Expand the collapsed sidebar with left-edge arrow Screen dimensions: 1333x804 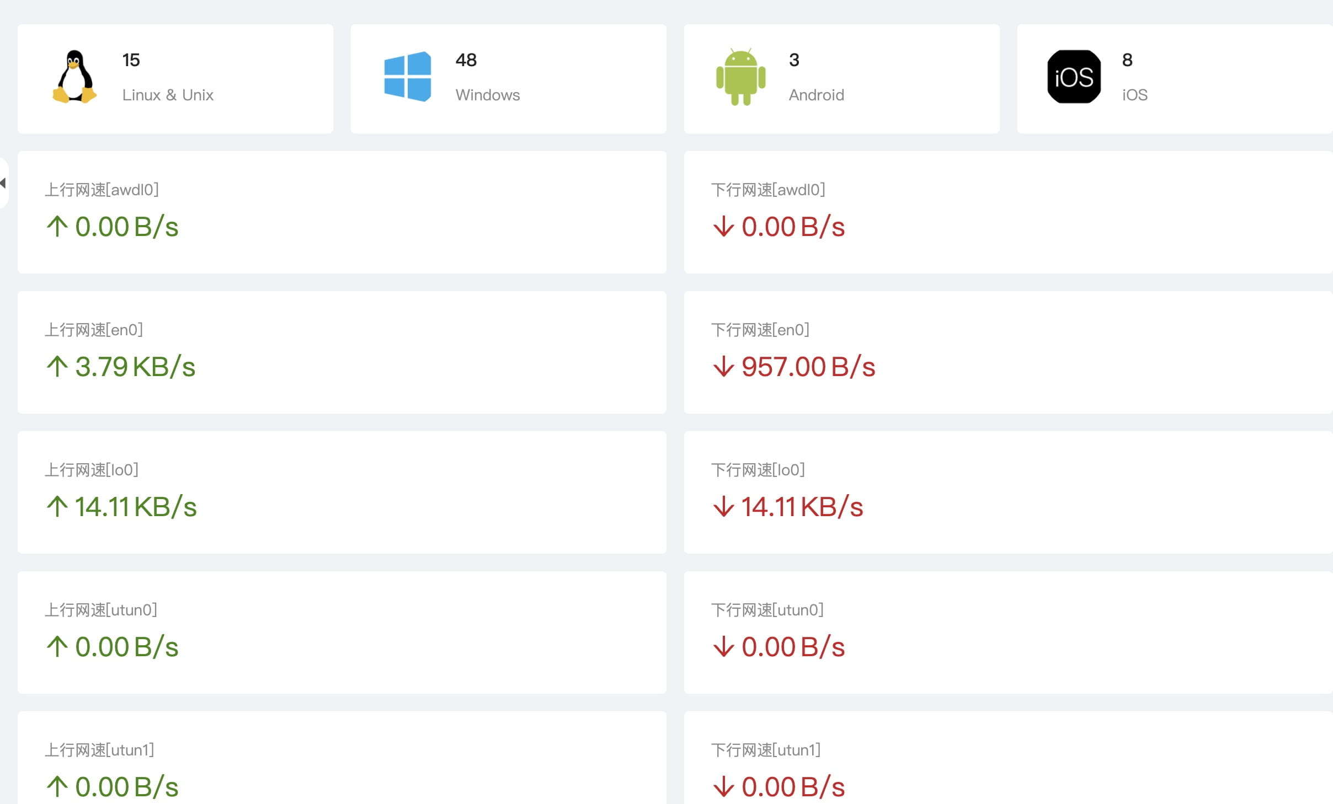[x=3, y=183]
